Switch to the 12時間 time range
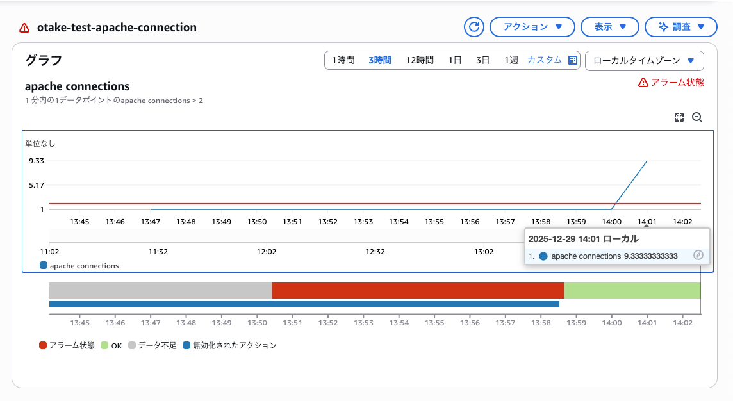 [420, 60]
